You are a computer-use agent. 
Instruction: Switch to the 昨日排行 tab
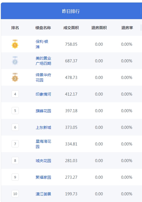tap(71, 11)
